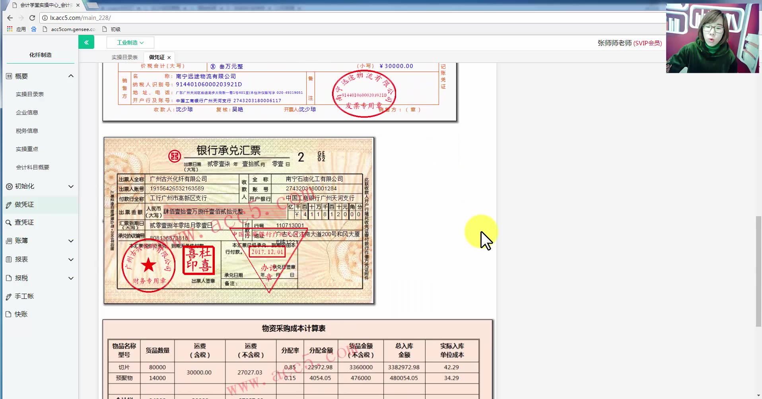Image resolution: width=762 pixels, height=399 pixels.
Task: Open 实操重点 in the sidebar
Action: tap(27, 149)
